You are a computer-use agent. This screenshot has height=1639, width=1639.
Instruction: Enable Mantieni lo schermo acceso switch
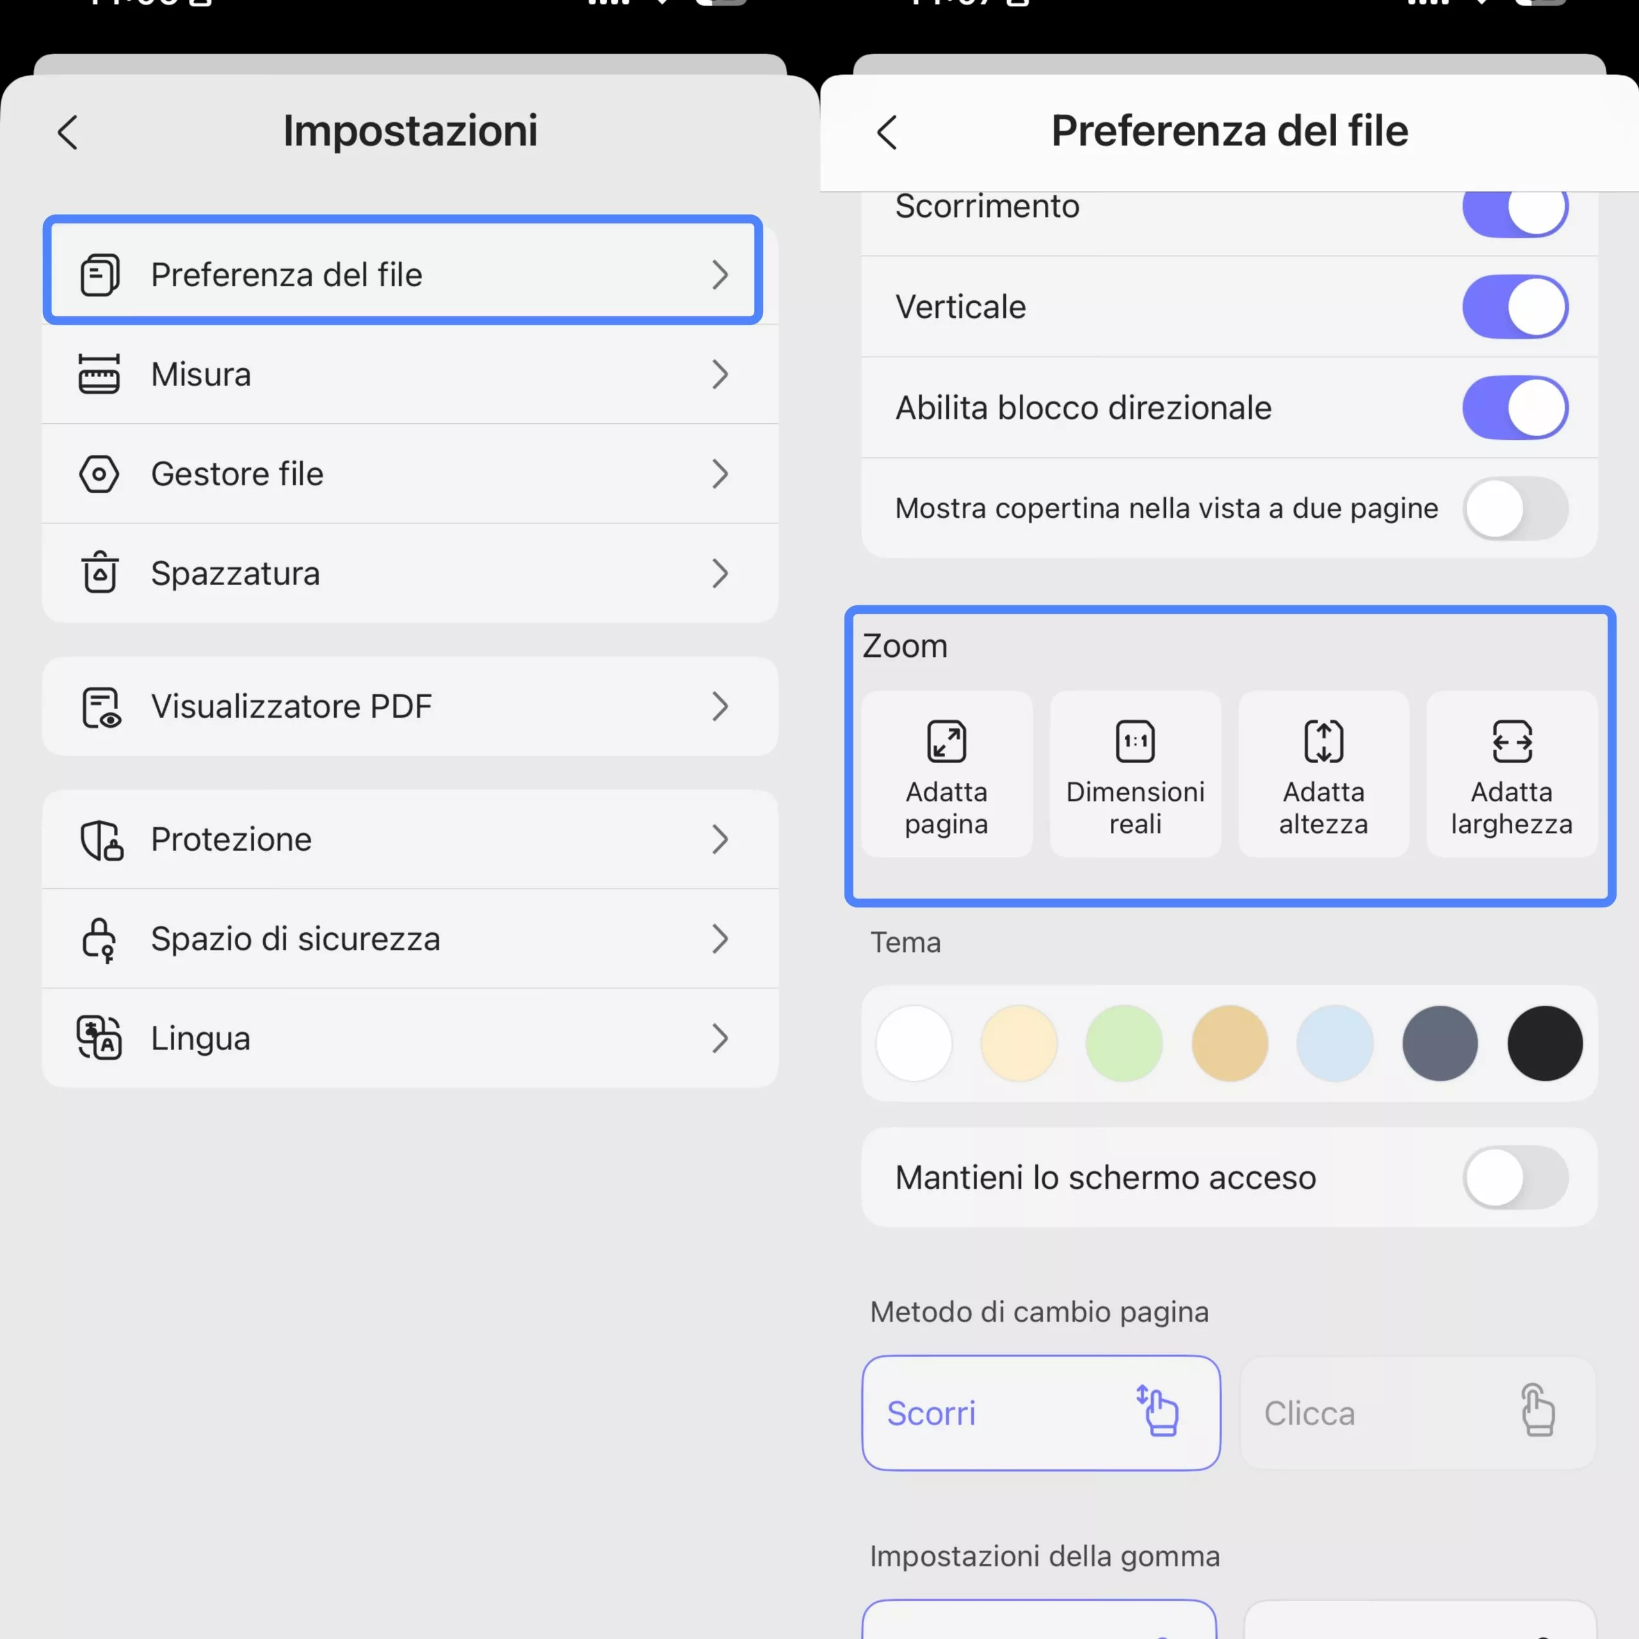(x=1515, y=1177)
